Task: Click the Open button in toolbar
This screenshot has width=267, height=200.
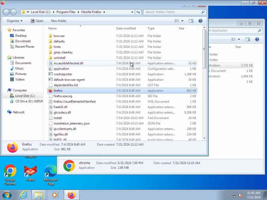Action: [x=37, y=21]
